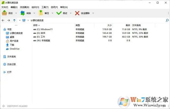Expand the dropdown arrow next to 添加
This screenshot has height=109, width=170.
click(x=16, y=13)
